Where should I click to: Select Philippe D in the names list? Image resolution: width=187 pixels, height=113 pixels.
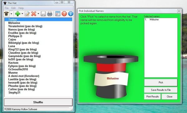[x=15, y=36]
